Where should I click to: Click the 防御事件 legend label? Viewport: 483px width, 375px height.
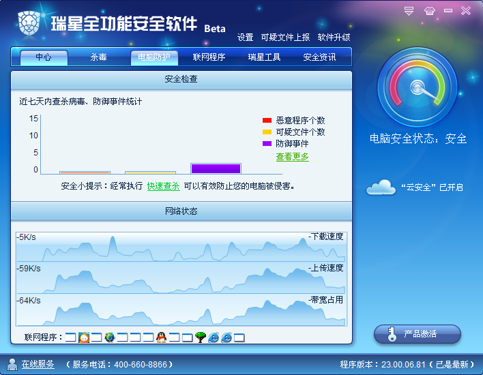292,143
